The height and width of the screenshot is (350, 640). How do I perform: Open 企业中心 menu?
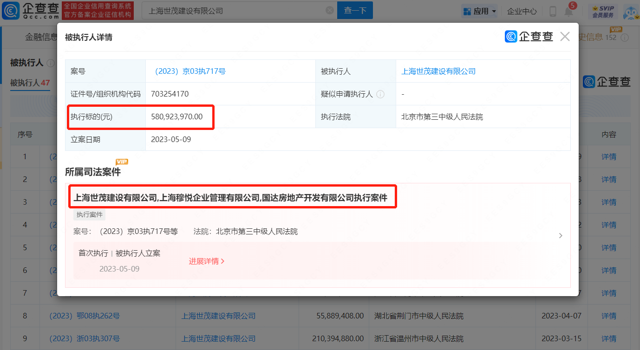522,11
